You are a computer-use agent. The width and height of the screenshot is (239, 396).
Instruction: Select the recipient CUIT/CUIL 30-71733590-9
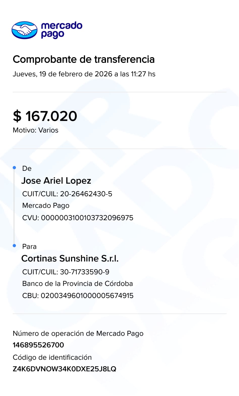click(66, 272)
